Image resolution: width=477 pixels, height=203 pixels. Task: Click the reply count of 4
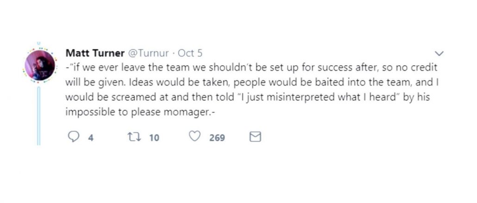(91, 137)
